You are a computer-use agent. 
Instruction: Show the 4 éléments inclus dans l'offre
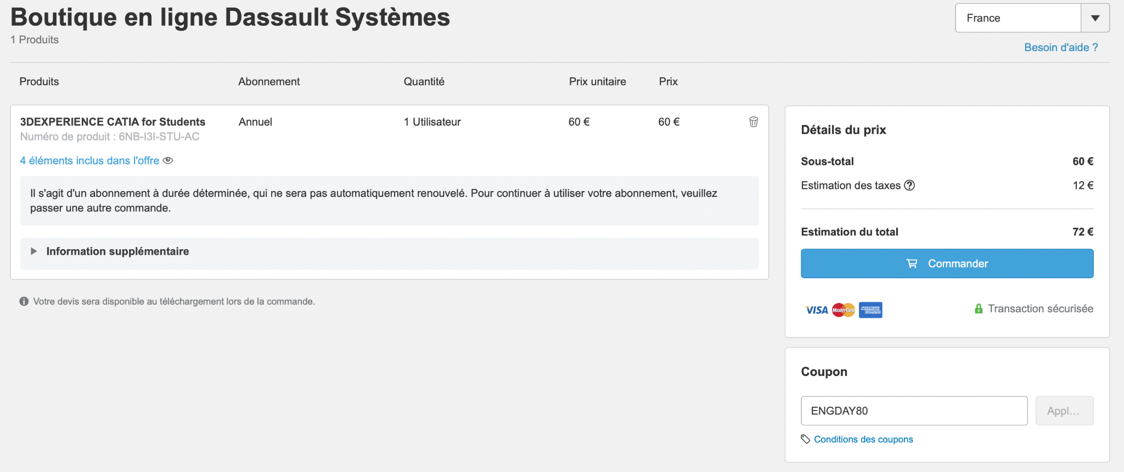pos(89,161)
